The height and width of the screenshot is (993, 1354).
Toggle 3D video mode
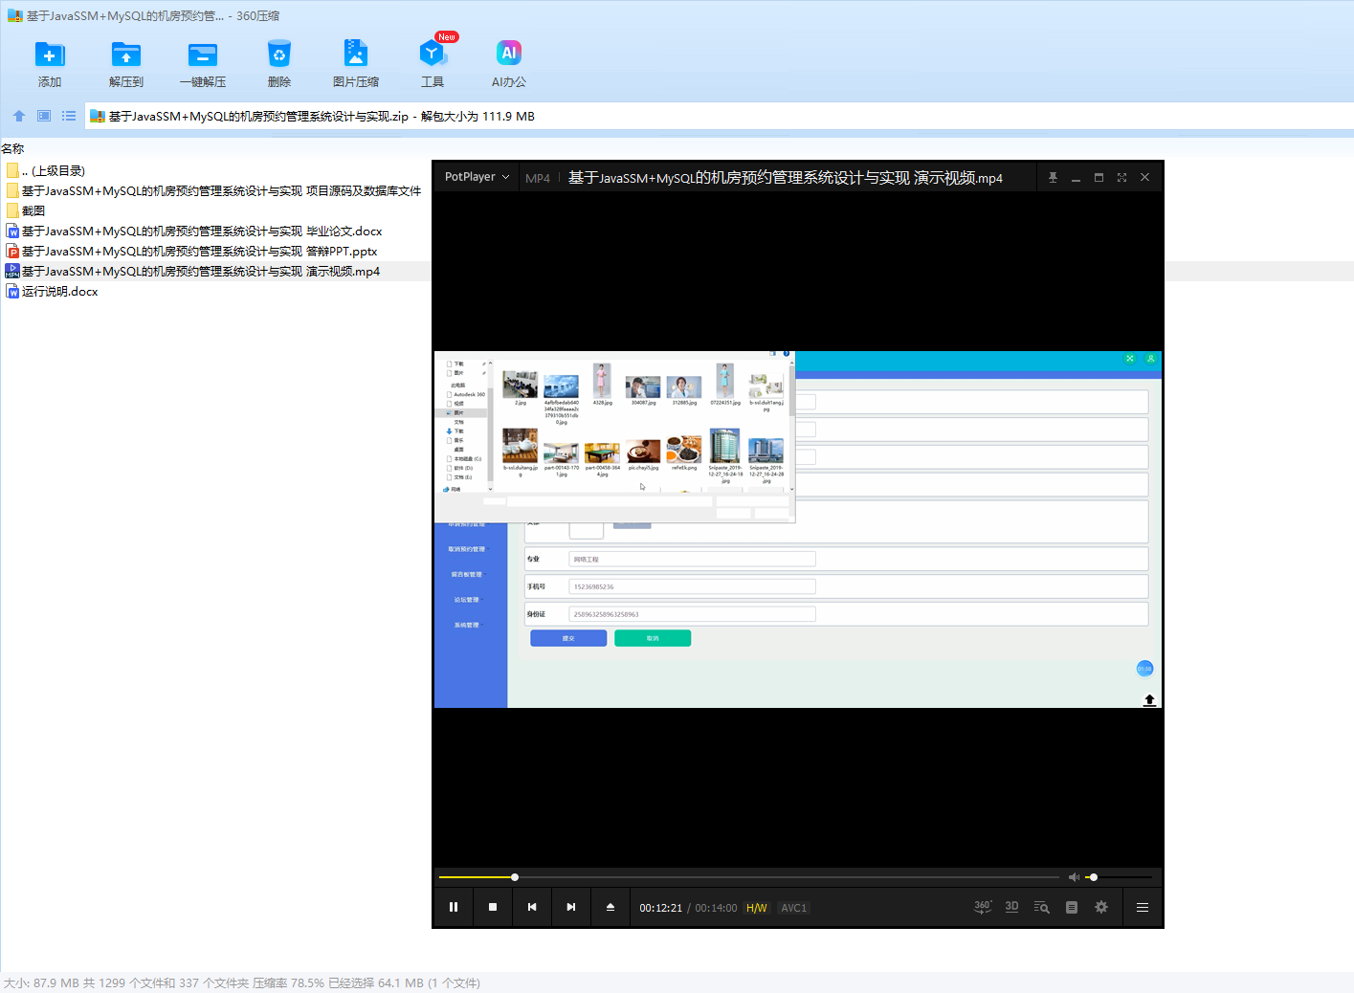(1011, 907)
